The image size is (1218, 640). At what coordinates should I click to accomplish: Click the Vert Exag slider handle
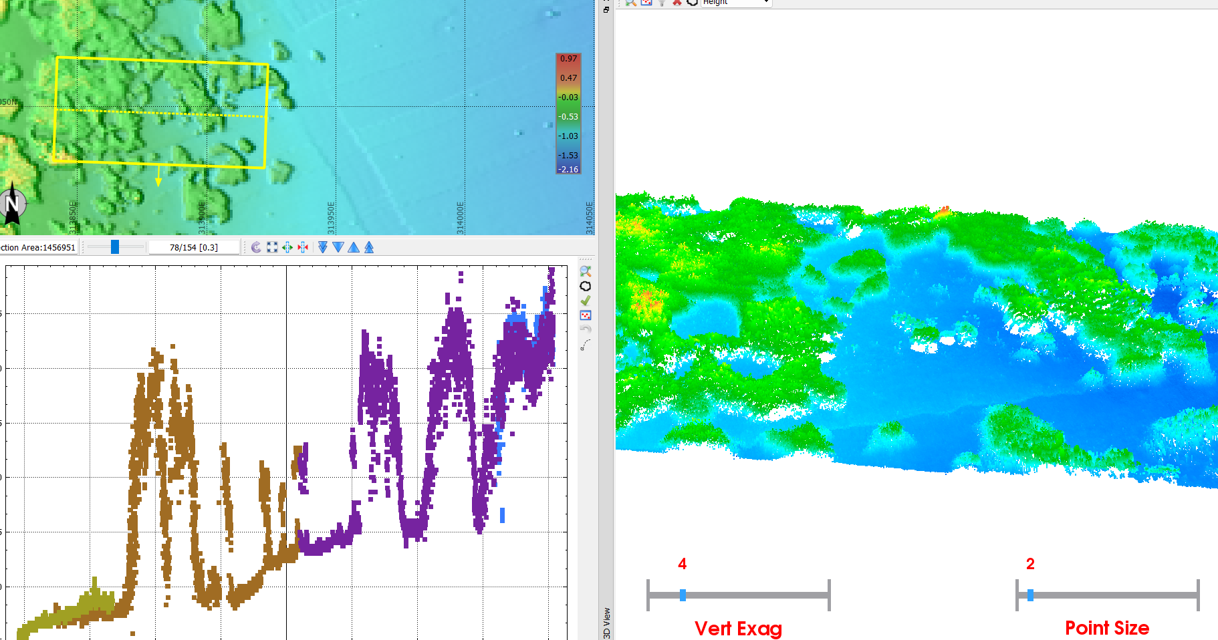click(683, 595)
